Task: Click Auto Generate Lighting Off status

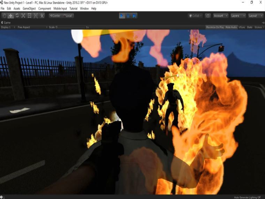Action: [x=247, y=197]
